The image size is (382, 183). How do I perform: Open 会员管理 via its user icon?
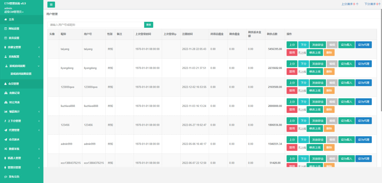click(6, 84)
